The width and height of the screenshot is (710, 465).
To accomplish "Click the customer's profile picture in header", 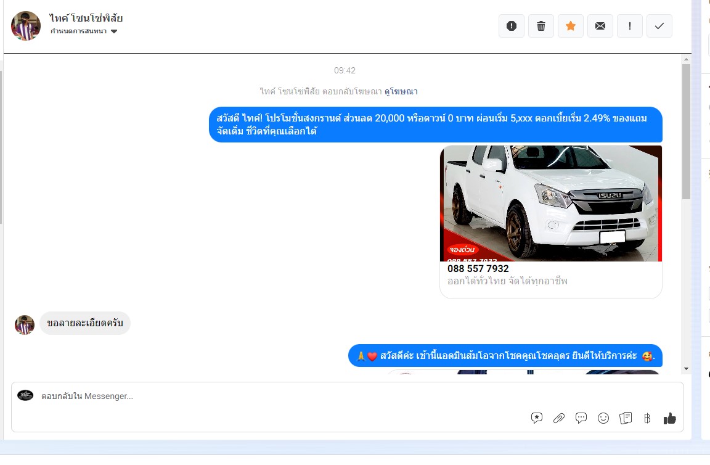I will (x=26, y=26).
